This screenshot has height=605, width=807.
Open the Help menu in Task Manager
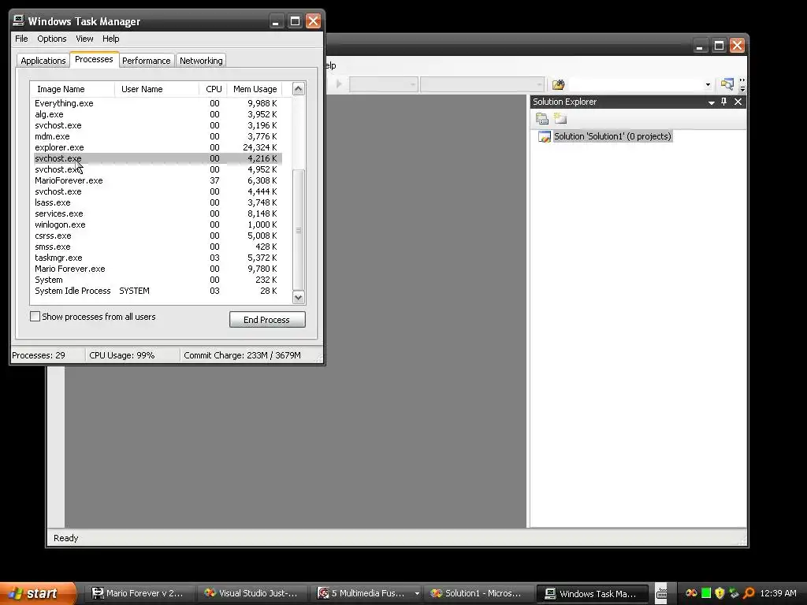pos(110,39)
